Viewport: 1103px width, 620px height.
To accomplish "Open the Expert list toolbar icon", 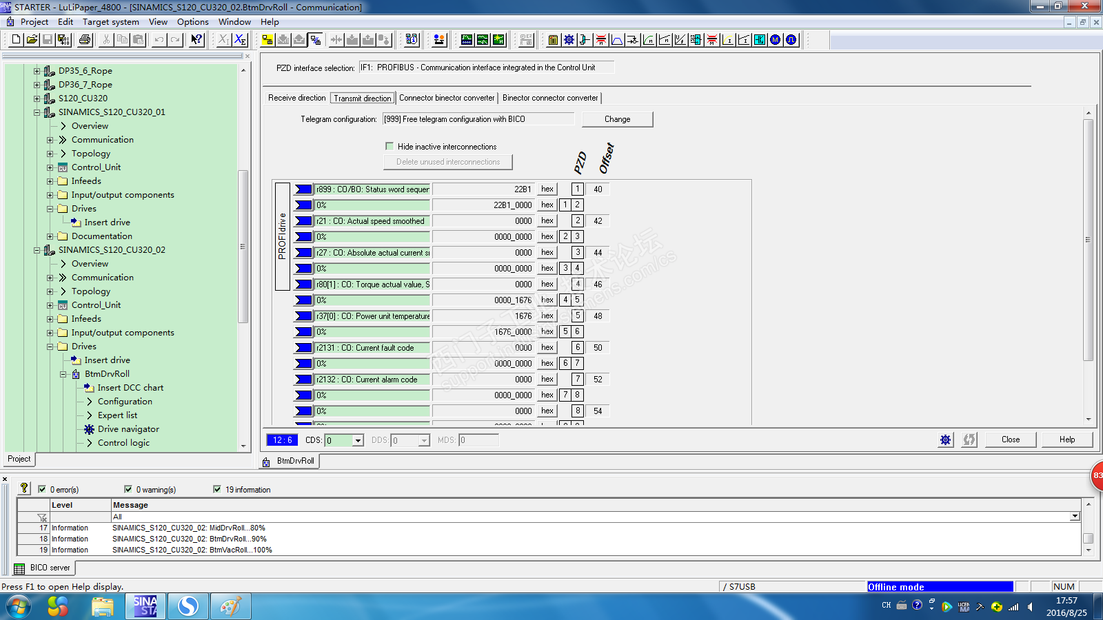I will 553,40.
